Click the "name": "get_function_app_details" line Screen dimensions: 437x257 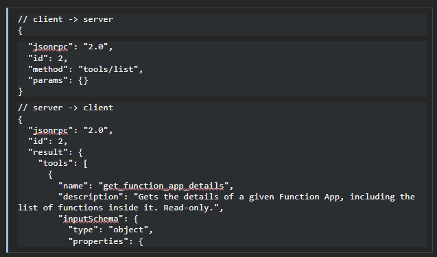pyautogui.click(x=145, y=186)
